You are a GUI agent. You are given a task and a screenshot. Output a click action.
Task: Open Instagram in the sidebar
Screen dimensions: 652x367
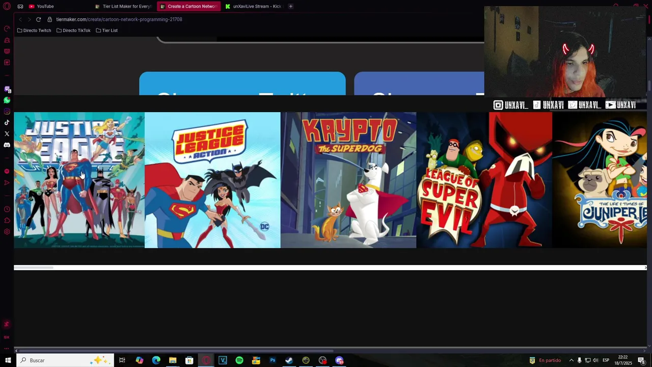pos(7,112)
